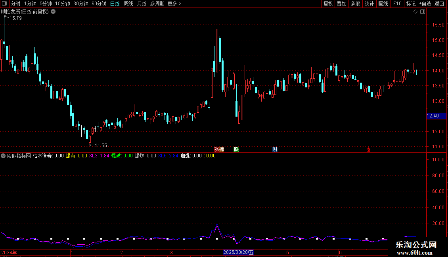Click the 标记 mark button
Viewport: 448px width, 257px height.
411,4
